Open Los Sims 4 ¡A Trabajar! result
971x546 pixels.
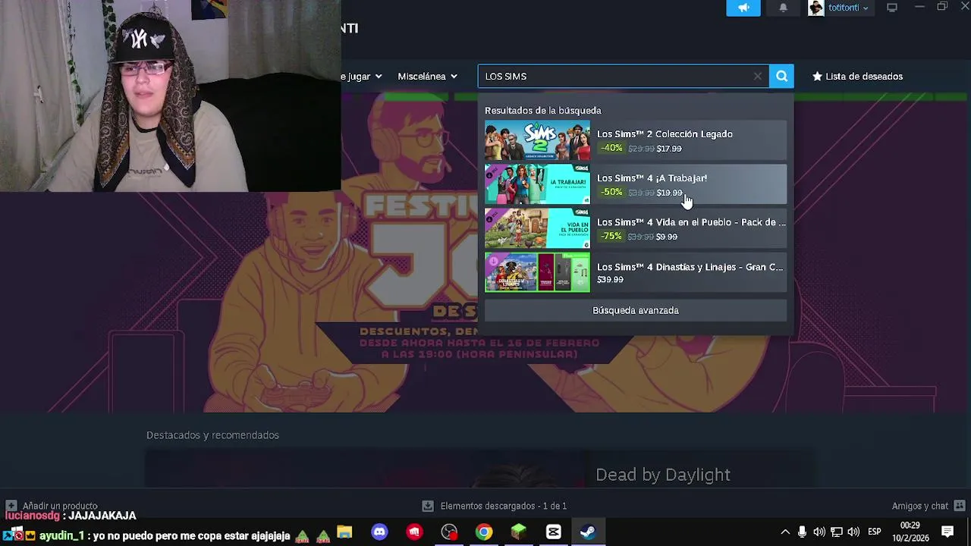pyautogui.click(x=636, y=184)
